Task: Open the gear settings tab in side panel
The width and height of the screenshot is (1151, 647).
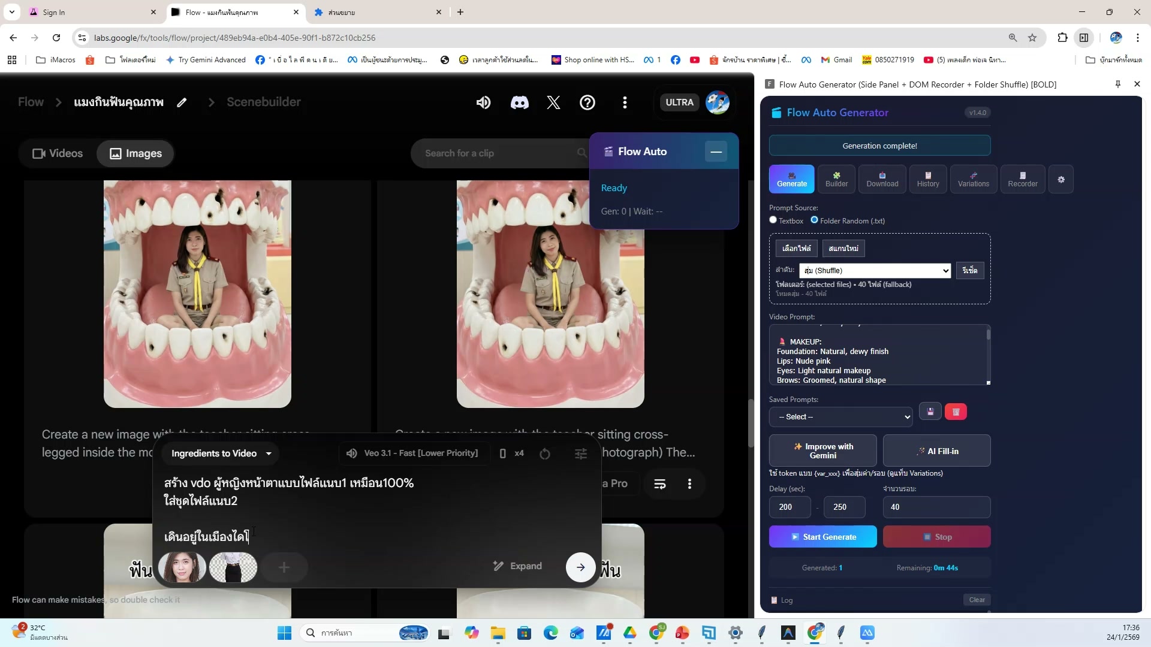Action: point(1061,179)
